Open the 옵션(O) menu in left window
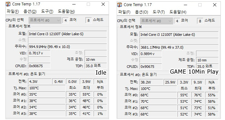The width and height of the screenshot is (225, 120). 30,12
